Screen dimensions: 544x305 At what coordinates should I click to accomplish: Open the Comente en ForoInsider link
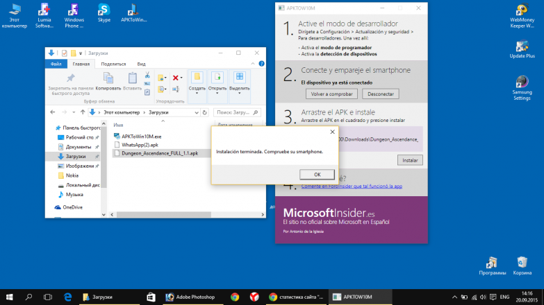click(x=352, y=186)
